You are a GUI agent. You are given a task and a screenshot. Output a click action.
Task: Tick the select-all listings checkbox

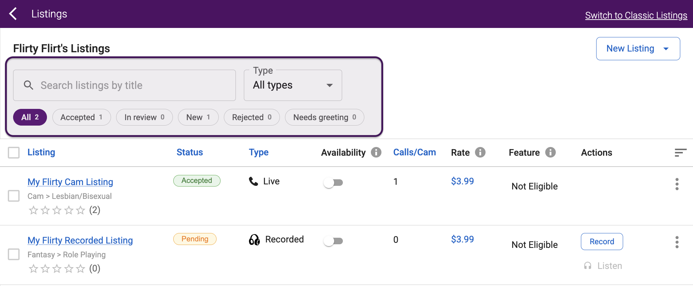tap(14, 152)
